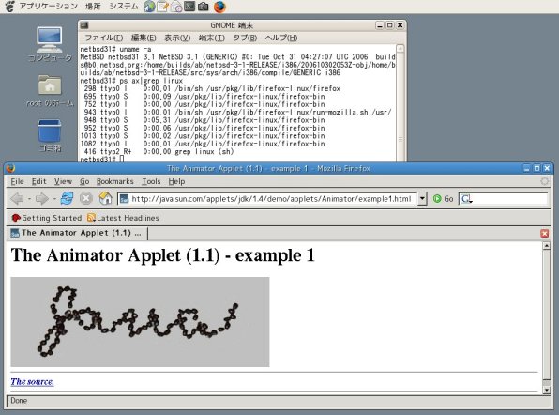Open タブ(B) menu in GNOME terminal
The width and height of the screenshot is (559, 415).
click(245, 38)
